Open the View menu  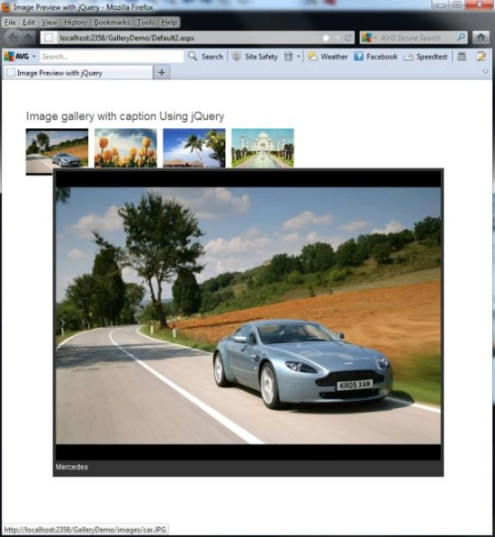(x=49, y=23)
